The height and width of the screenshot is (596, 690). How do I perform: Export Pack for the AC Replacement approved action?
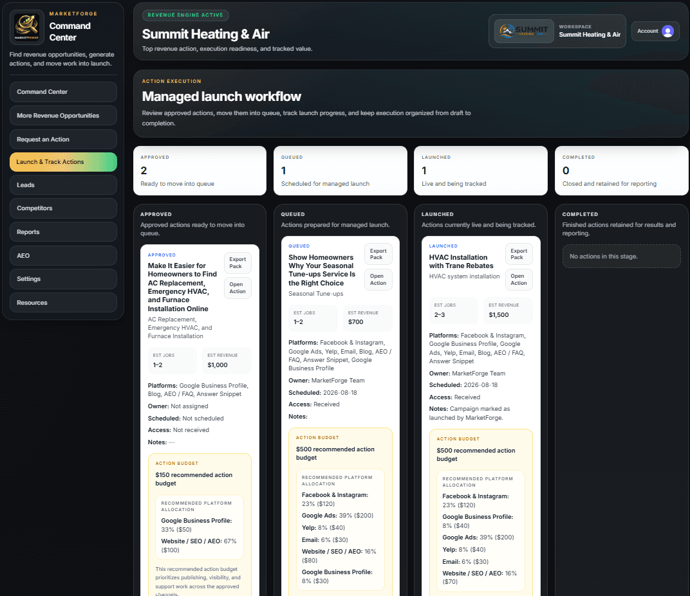click(238, 263)
